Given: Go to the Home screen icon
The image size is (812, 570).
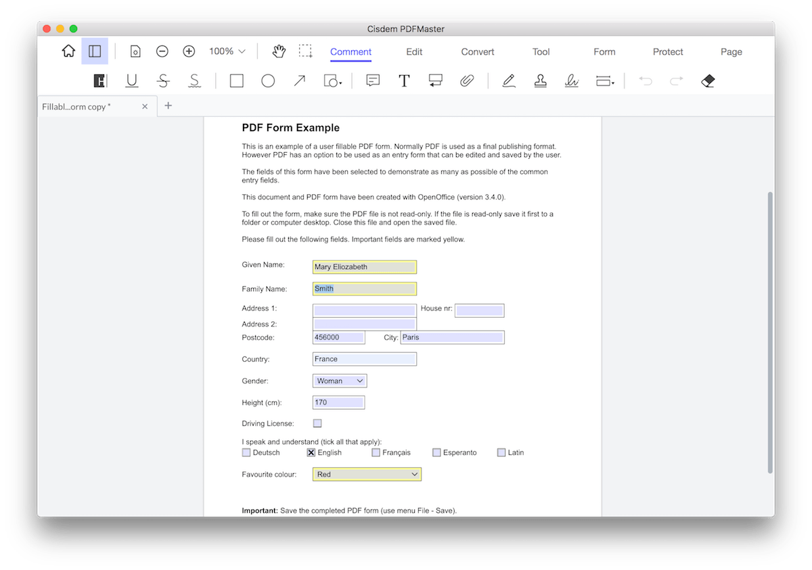Looking at the screenshot, I should point(68,51).
